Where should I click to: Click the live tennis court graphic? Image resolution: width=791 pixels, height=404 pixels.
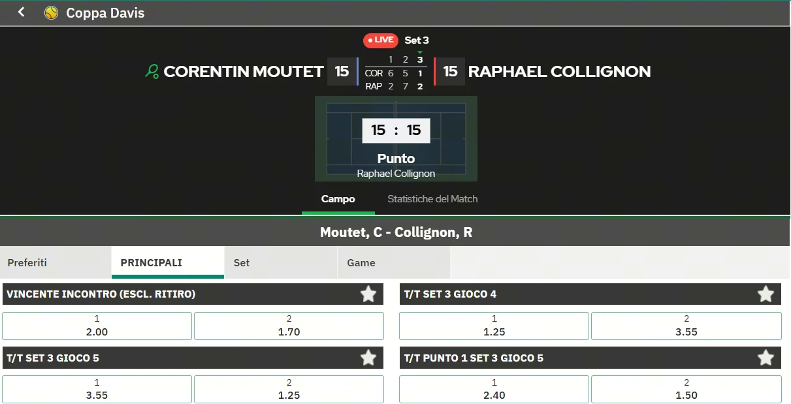[396, 138]
